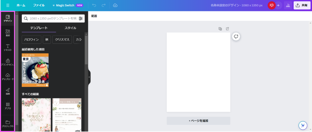The width and height of the screenshot is (312, 132).
Task: Click the ページを追加 button
Action: pos(198,121)
